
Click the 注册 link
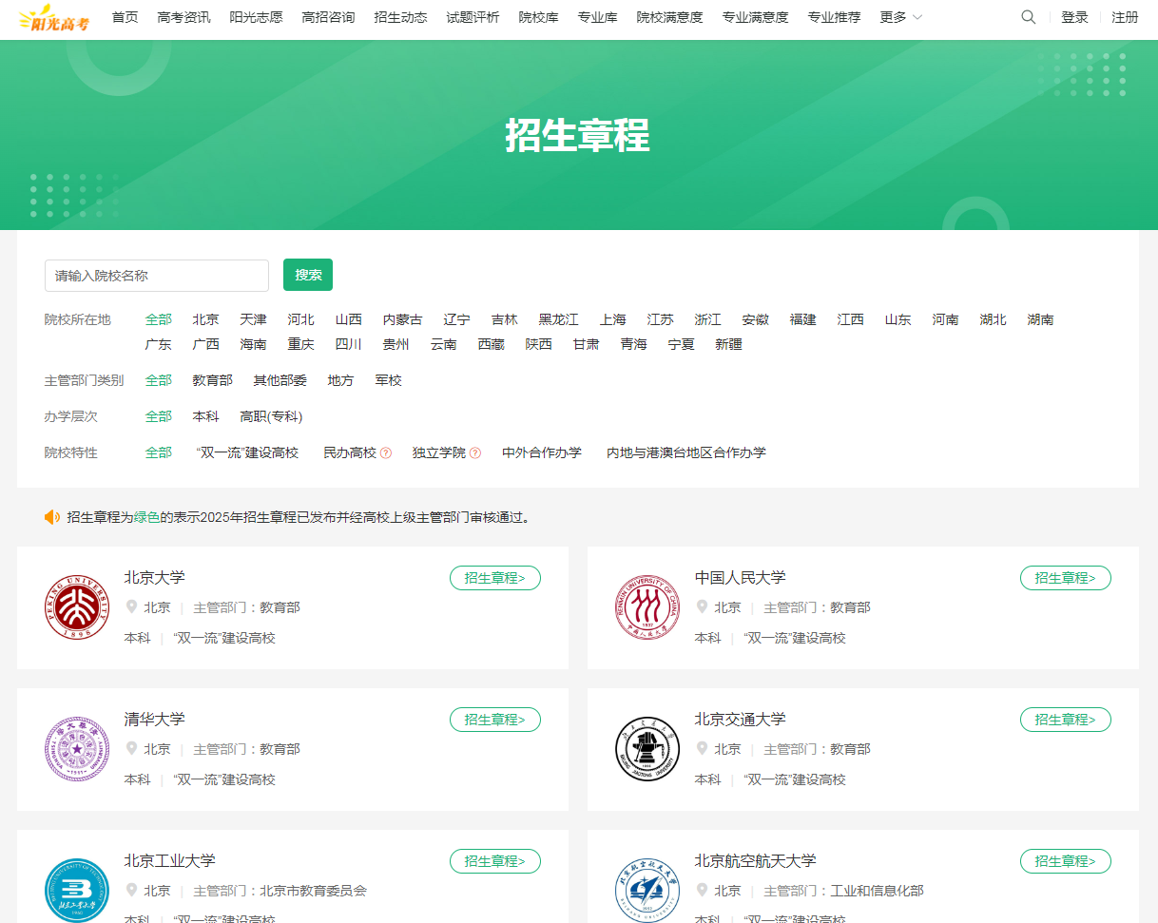pos(1125,17)
